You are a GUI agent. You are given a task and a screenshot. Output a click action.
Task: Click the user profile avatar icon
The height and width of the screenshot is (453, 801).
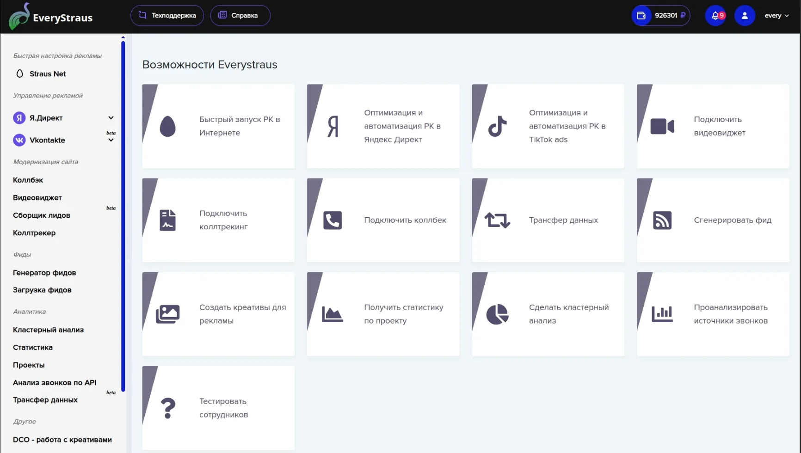[745, 16]
